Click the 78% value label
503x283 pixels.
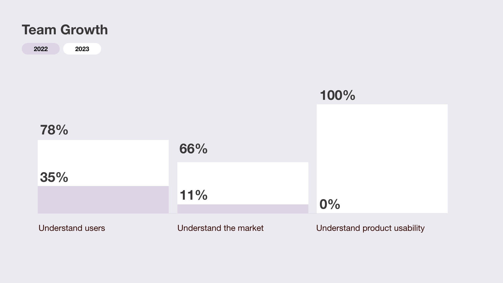coord(54,130)
